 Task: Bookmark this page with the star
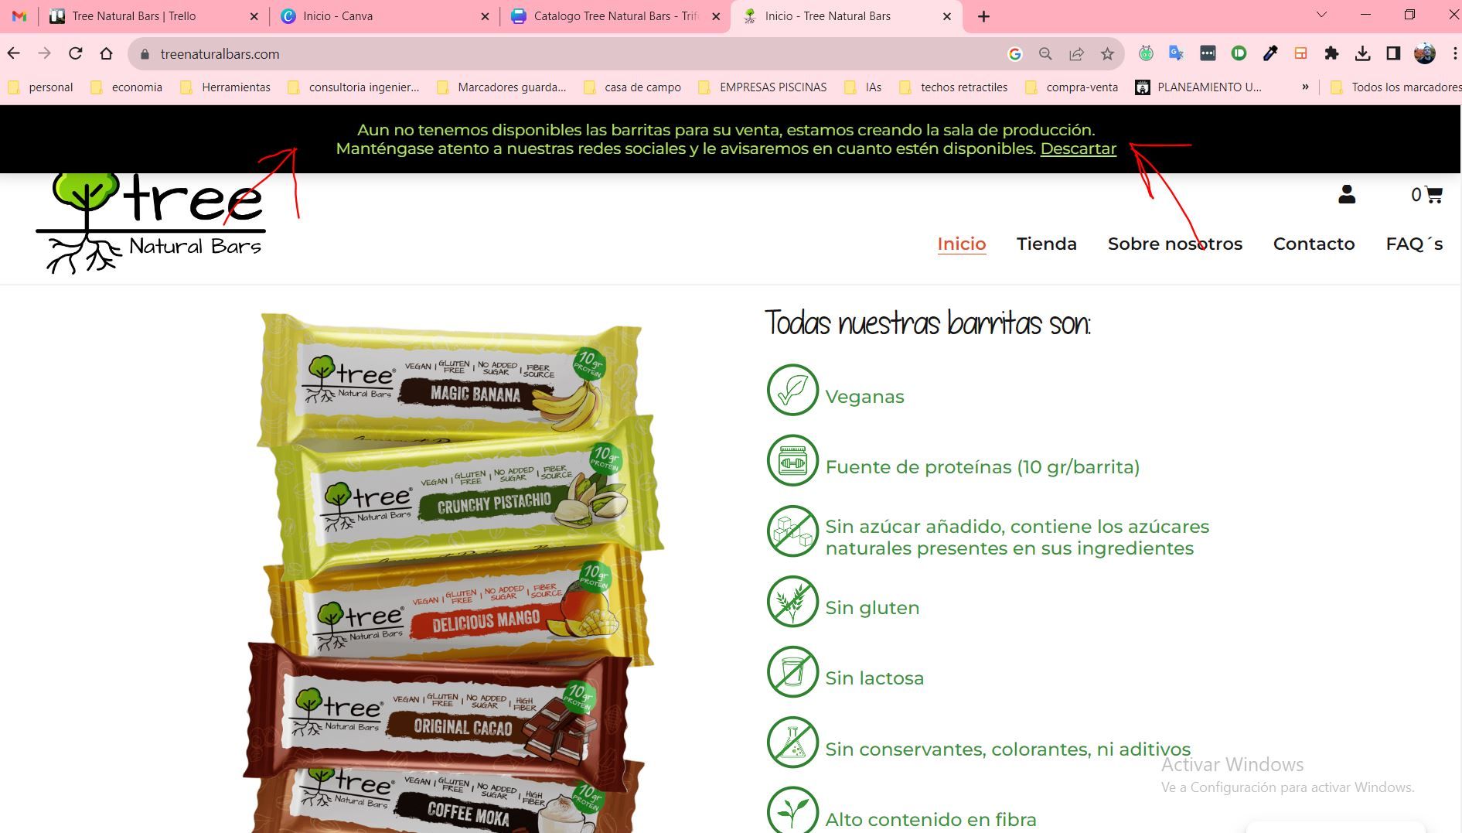[1107, 54]
